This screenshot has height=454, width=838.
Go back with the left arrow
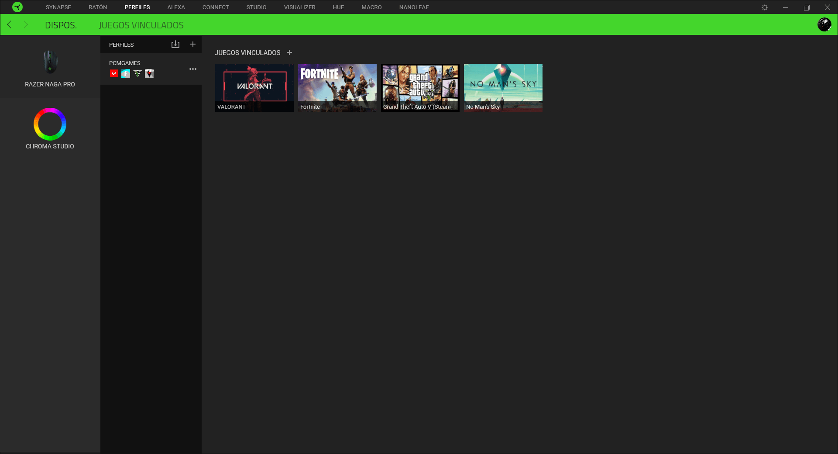pos(9,24)
